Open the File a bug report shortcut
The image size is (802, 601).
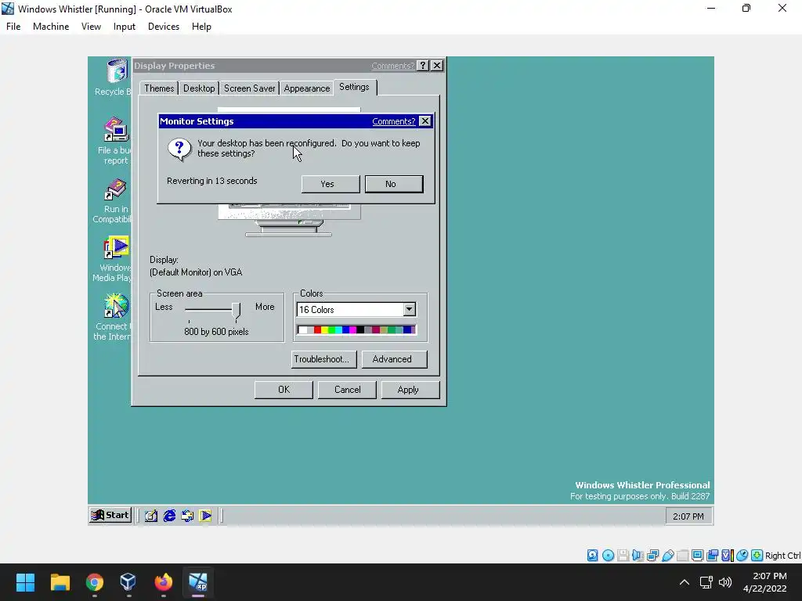point(117,130)
